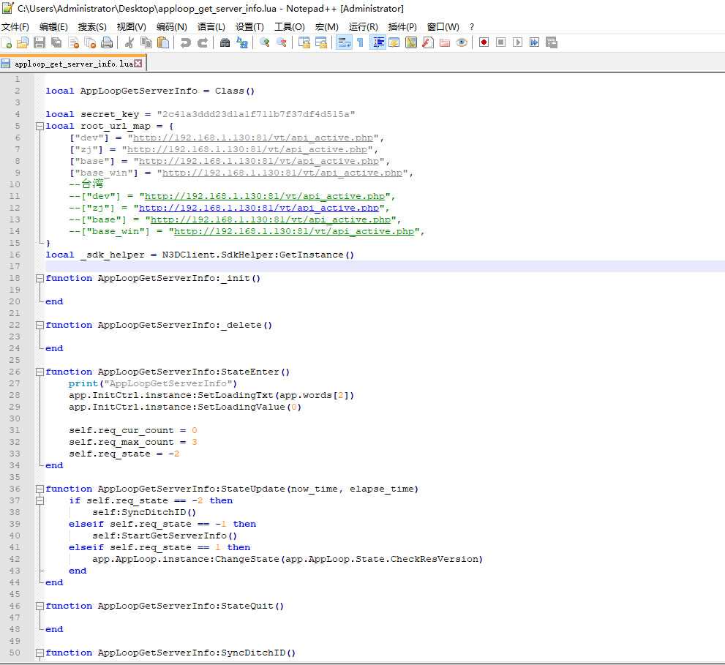The width and height of the screenshot is (725, 665).
Task: Collapse the StateUpdate function fold
Action: click(x=39, y=489)
